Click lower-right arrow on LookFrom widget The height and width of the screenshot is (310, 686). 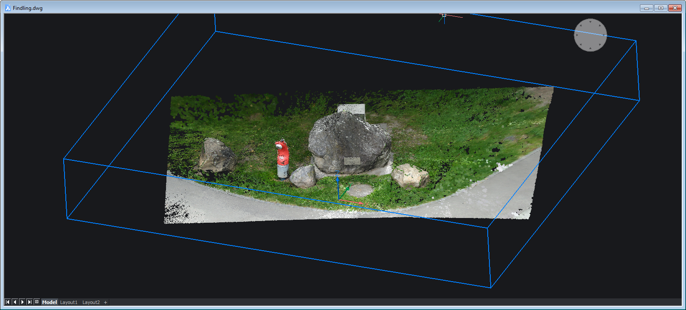pyautogui.click(x=600, y=44)
